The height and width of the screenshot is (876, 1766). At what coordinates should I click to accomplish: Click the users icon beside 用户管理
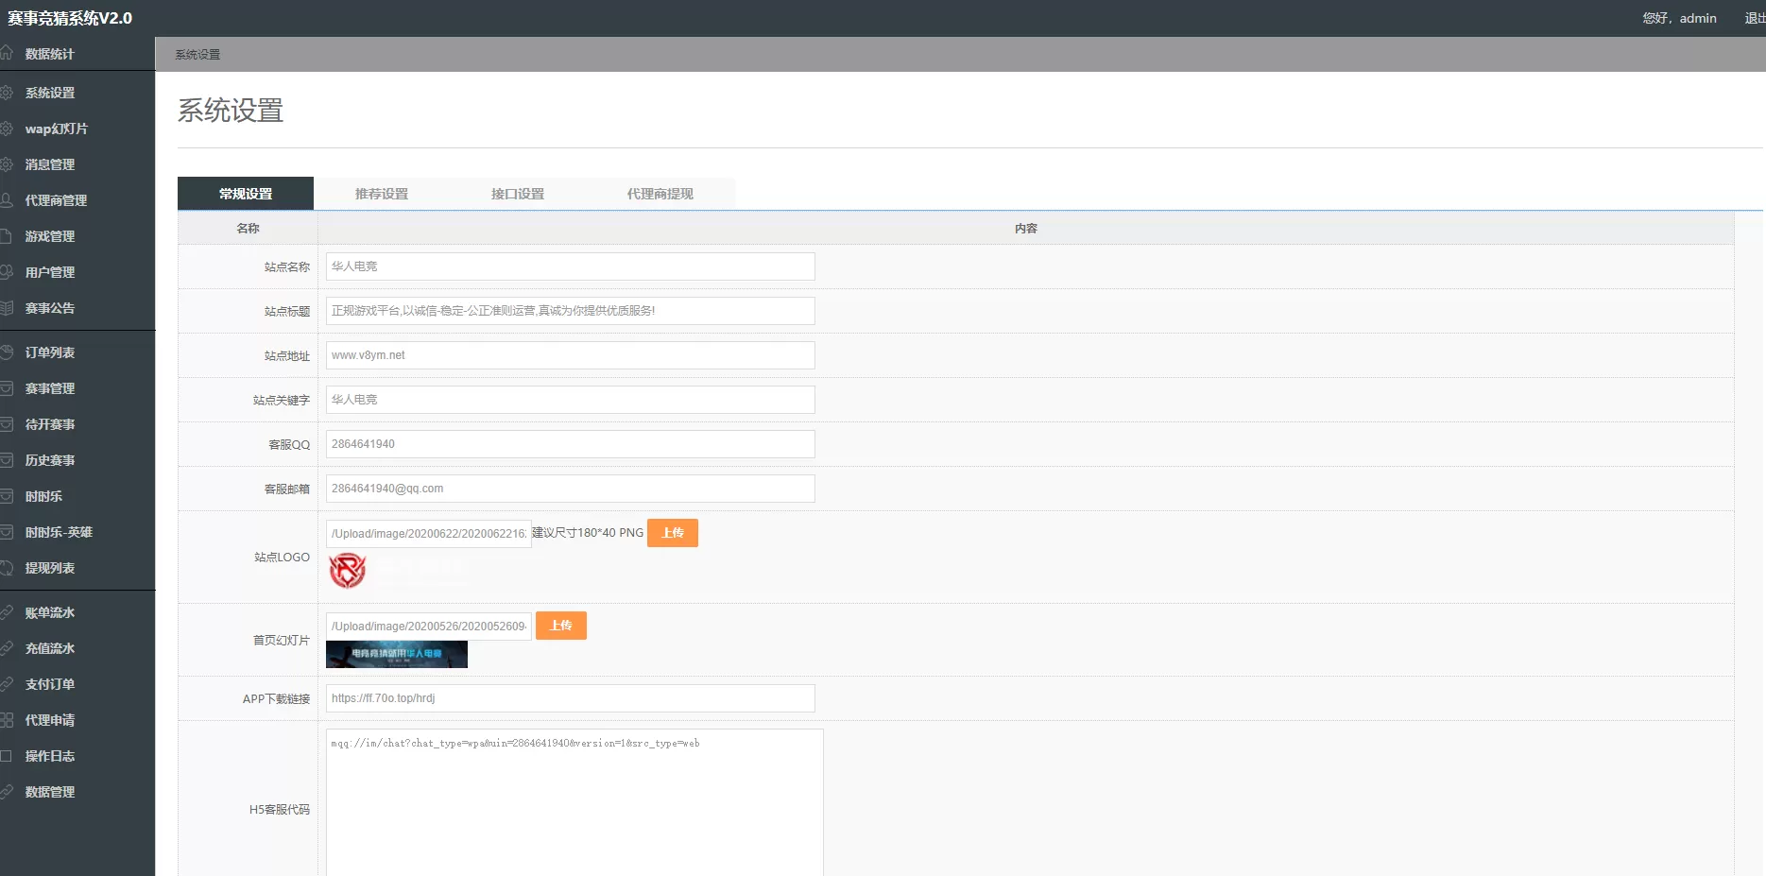(x=7, y=272)
